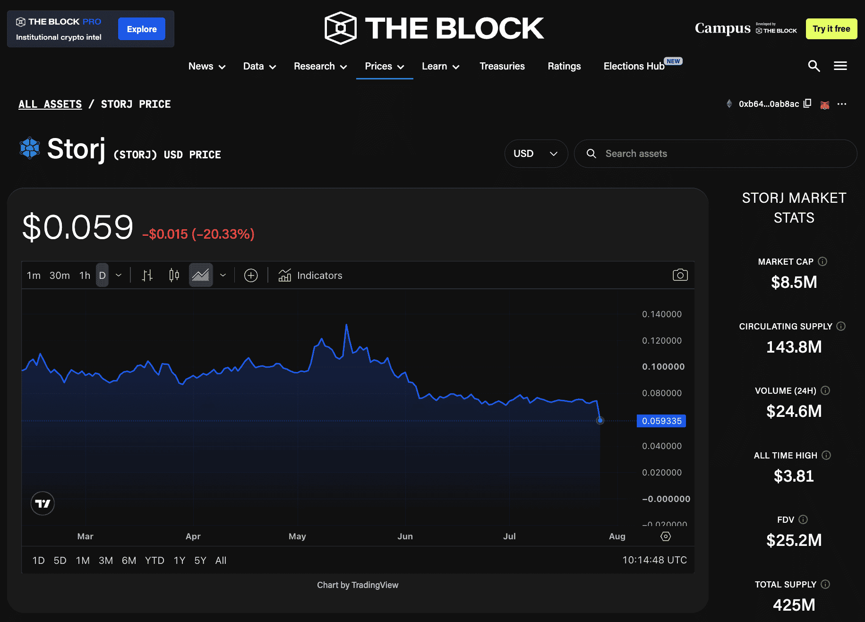Copy the contract address 0xb64...0ab8ac
The image size is (865, 622).
click(x=807, y=104)
